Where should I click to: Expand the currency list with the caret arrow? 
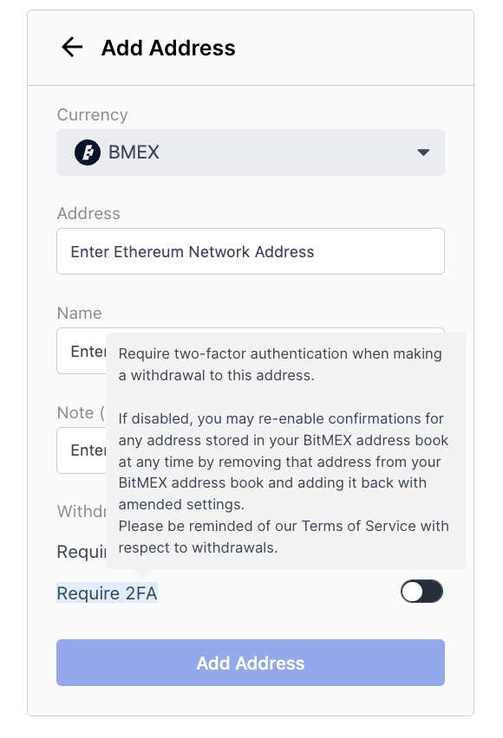(x=423, y=152)
